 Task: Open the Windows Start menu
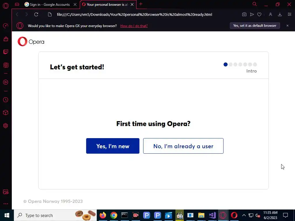[7, 215]
